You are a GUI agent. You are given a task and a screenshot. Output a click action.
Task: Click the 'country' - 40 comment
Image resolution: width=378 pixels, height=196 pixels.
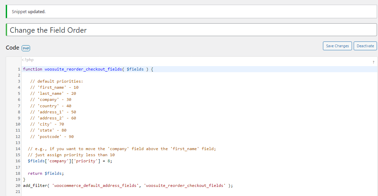tap(51, 106)
